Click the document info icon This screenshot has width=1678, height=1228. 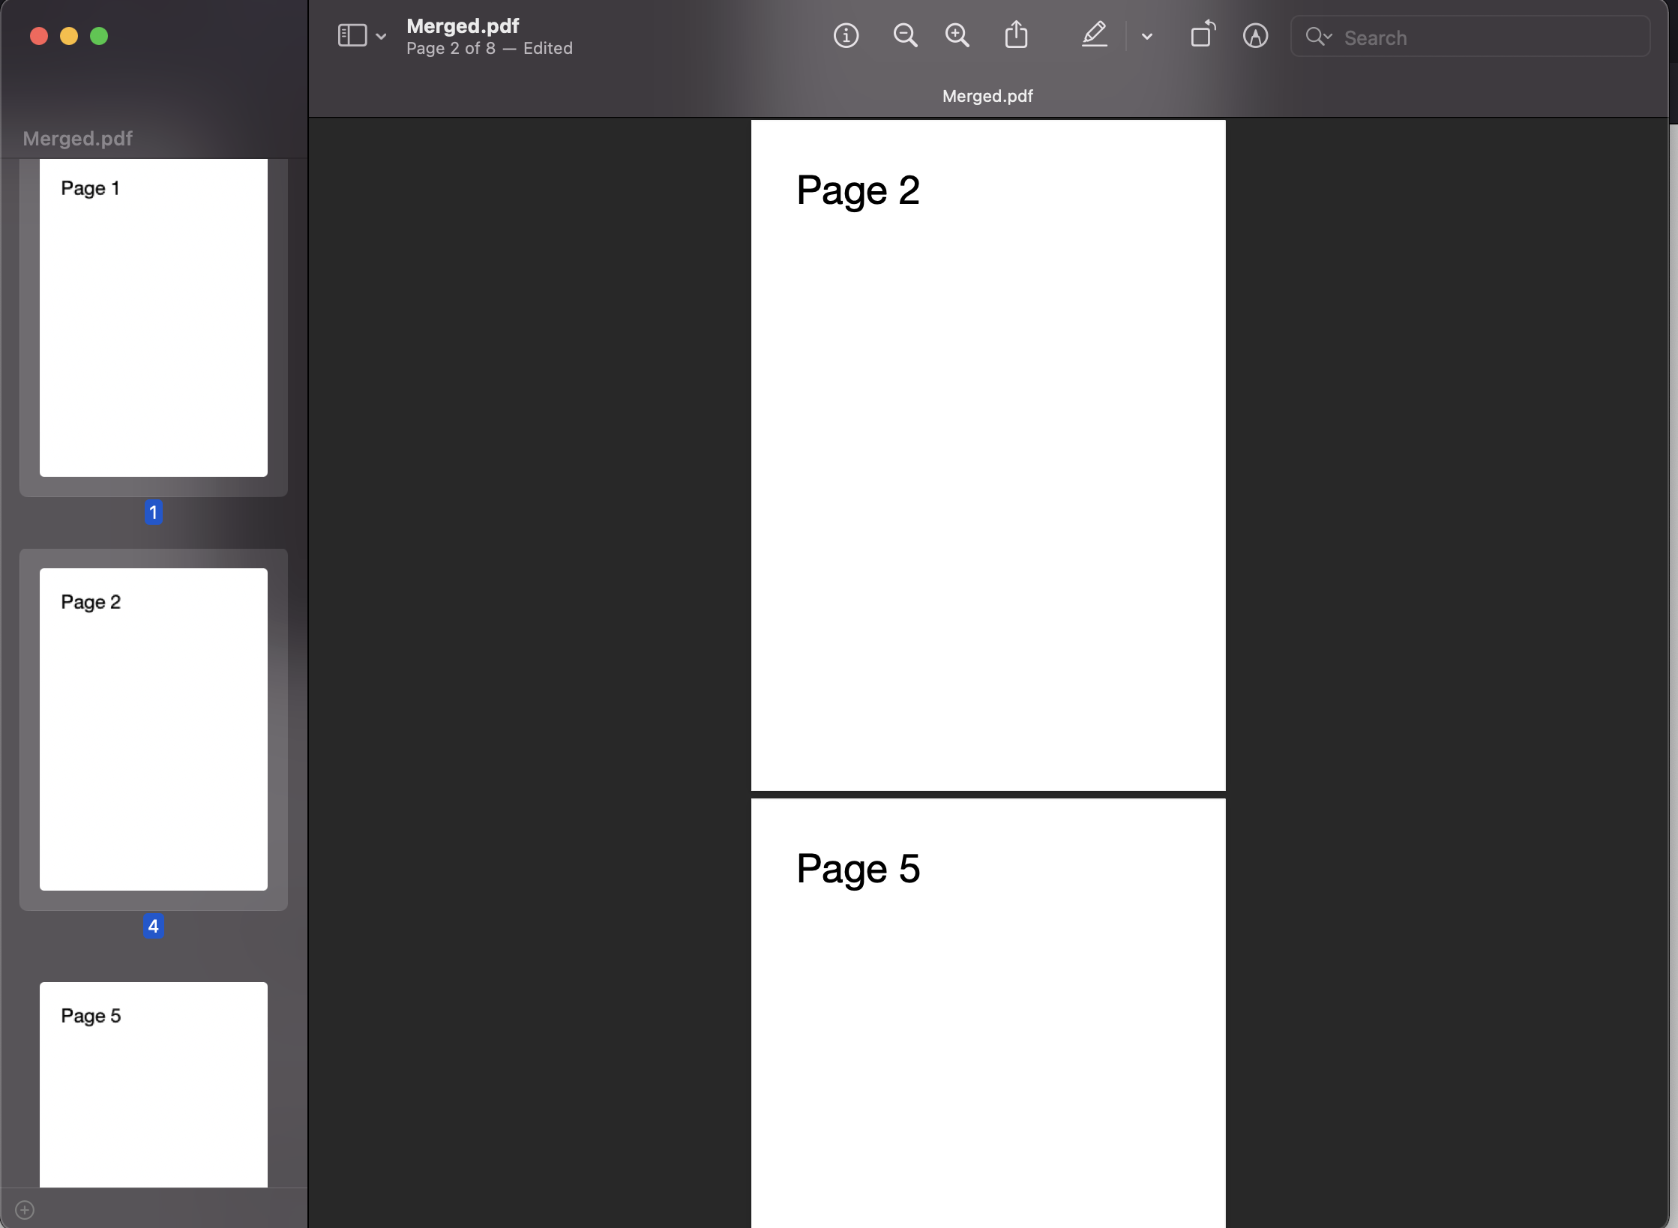click(848, 37)
